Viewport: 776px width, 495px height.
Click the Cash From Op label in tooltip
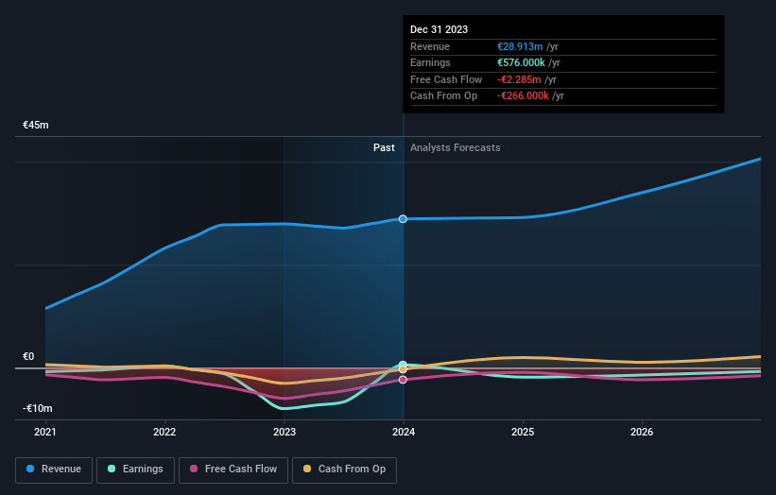click(x=444, y=96)
